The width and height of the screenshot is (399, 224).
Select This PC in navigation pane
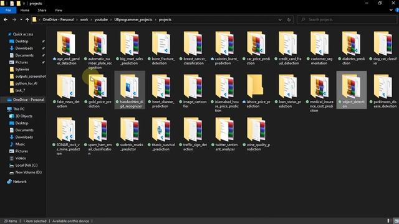[19, 109]
